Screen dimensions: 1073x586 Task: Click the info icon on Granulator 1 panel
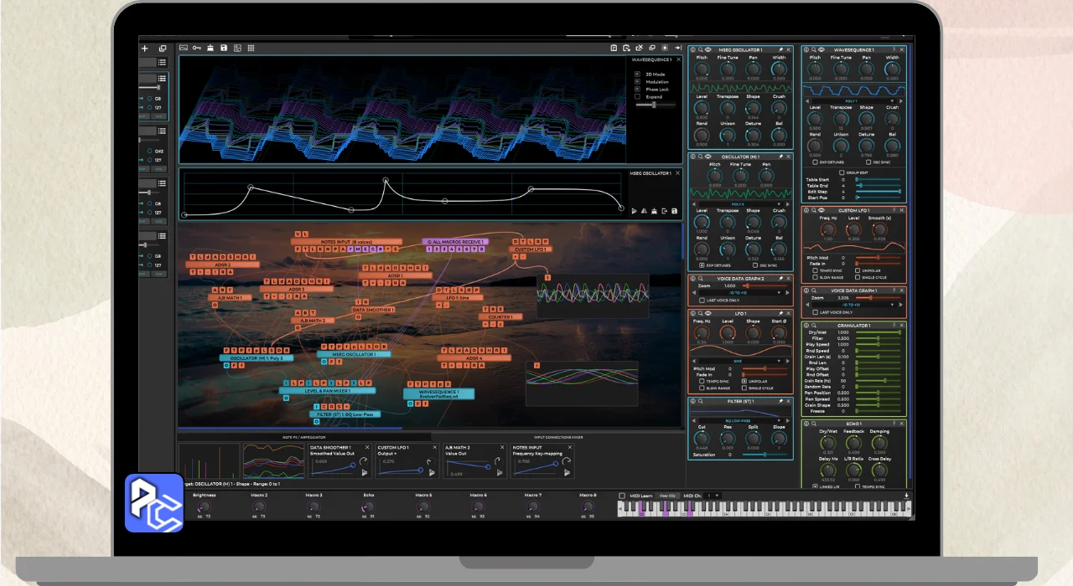pyautogui.click(x=806, y=325)
